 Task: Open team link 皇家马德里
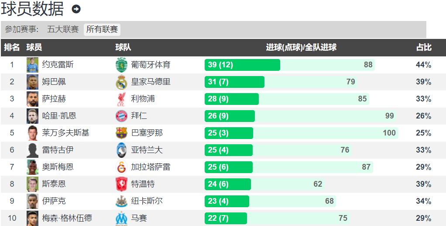coord(151,82)
